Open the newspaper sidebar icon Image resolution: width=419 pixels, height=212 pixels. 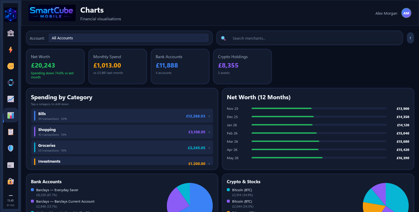(x=11, y=165)
